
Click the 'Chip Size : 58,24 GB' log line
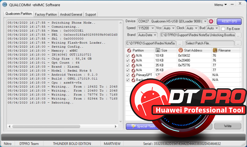(x=50, y=59)
